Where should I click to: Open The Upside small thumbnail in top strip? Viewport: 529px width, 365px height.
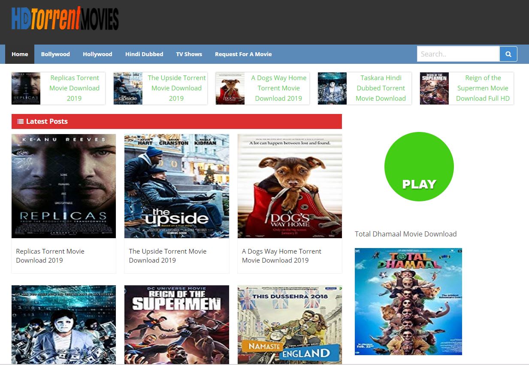pyautogui.click(x=128, y=88)
